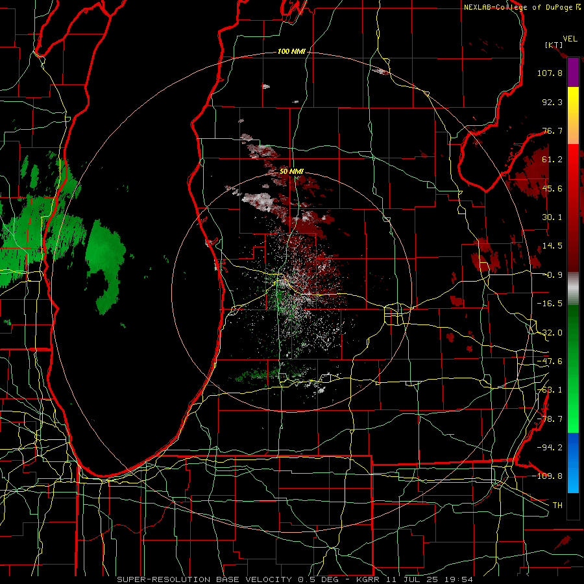The height and width of the screenshot is (584, 584).
Task: Click the [KT] units label
Action: [x=554, y=45]
